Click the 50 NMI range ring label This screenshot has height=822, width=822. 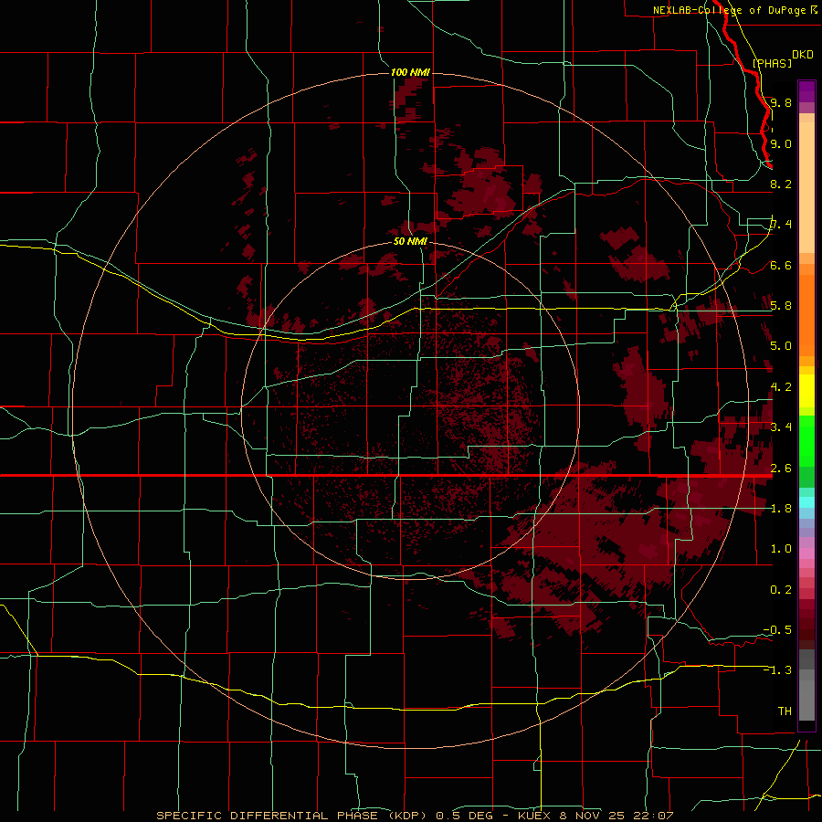[x=410, y=241]
